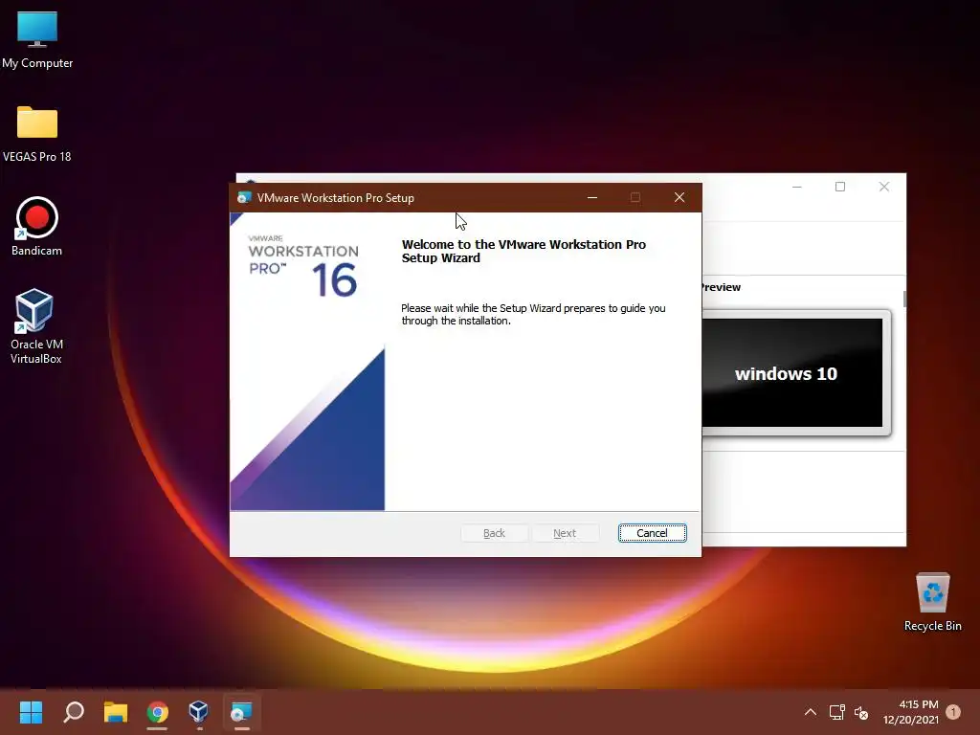Click the Back button in the setup wizard
980x735 pixels.
tap(494, 533)
